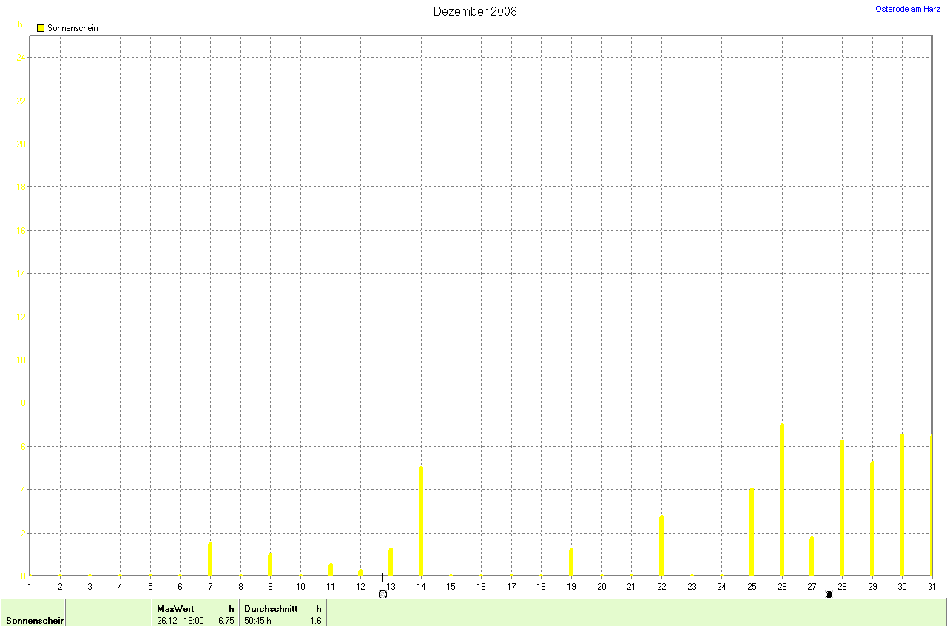
Task: Click the new moon symbol below the axis
Action: point(829,594)
